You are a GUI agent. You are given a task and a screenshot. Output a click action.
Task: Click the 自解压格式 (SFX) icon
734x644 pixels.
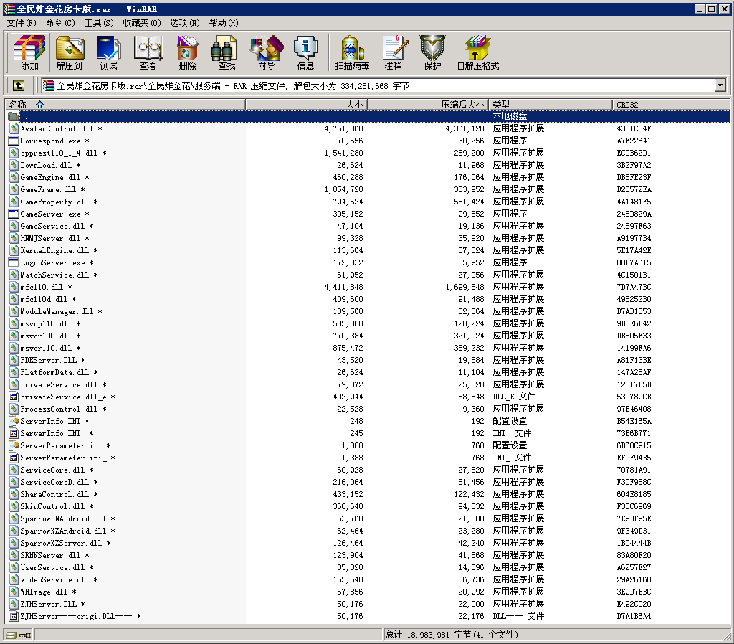coord(477,52)
